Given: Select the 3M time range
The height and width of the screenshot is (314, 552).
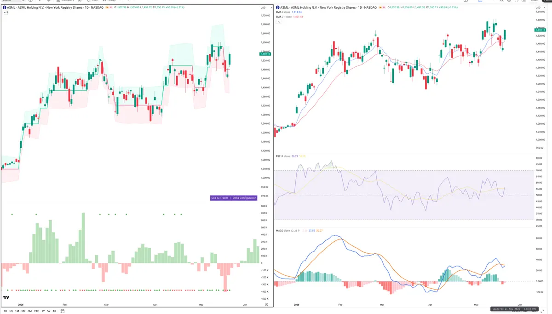Looking at the screenshot, I should (23, 311).
